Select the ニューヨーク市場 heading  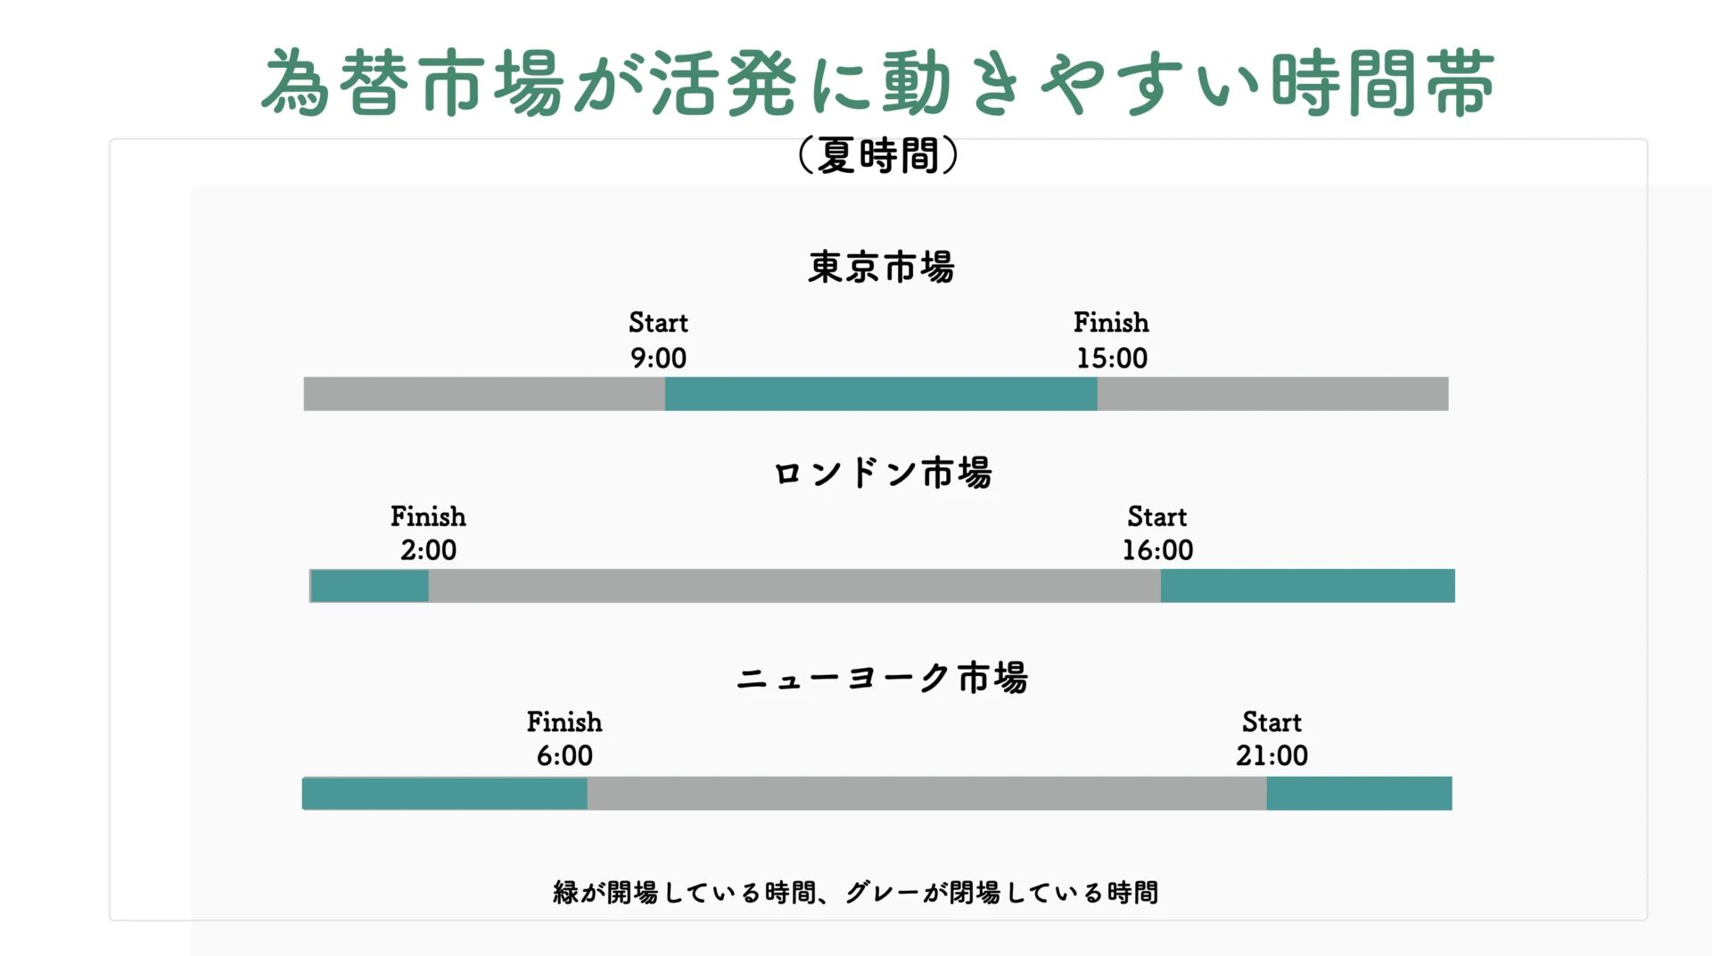[883, 679]
